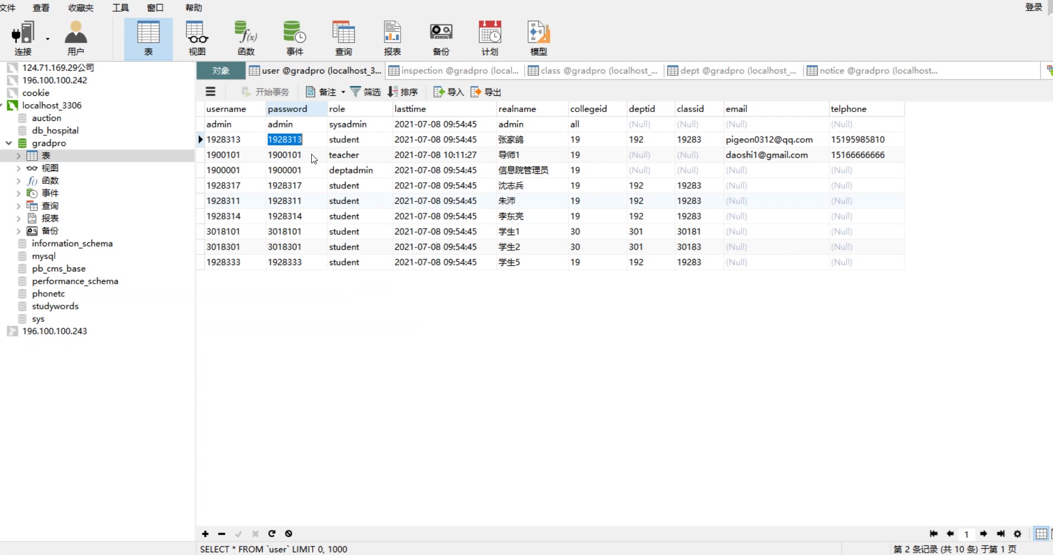This screenshot has width=1053, height=555.
Task: Select the 124.71.169.29公司 connection
Action: pyautogui.click(x=58, y=67)
